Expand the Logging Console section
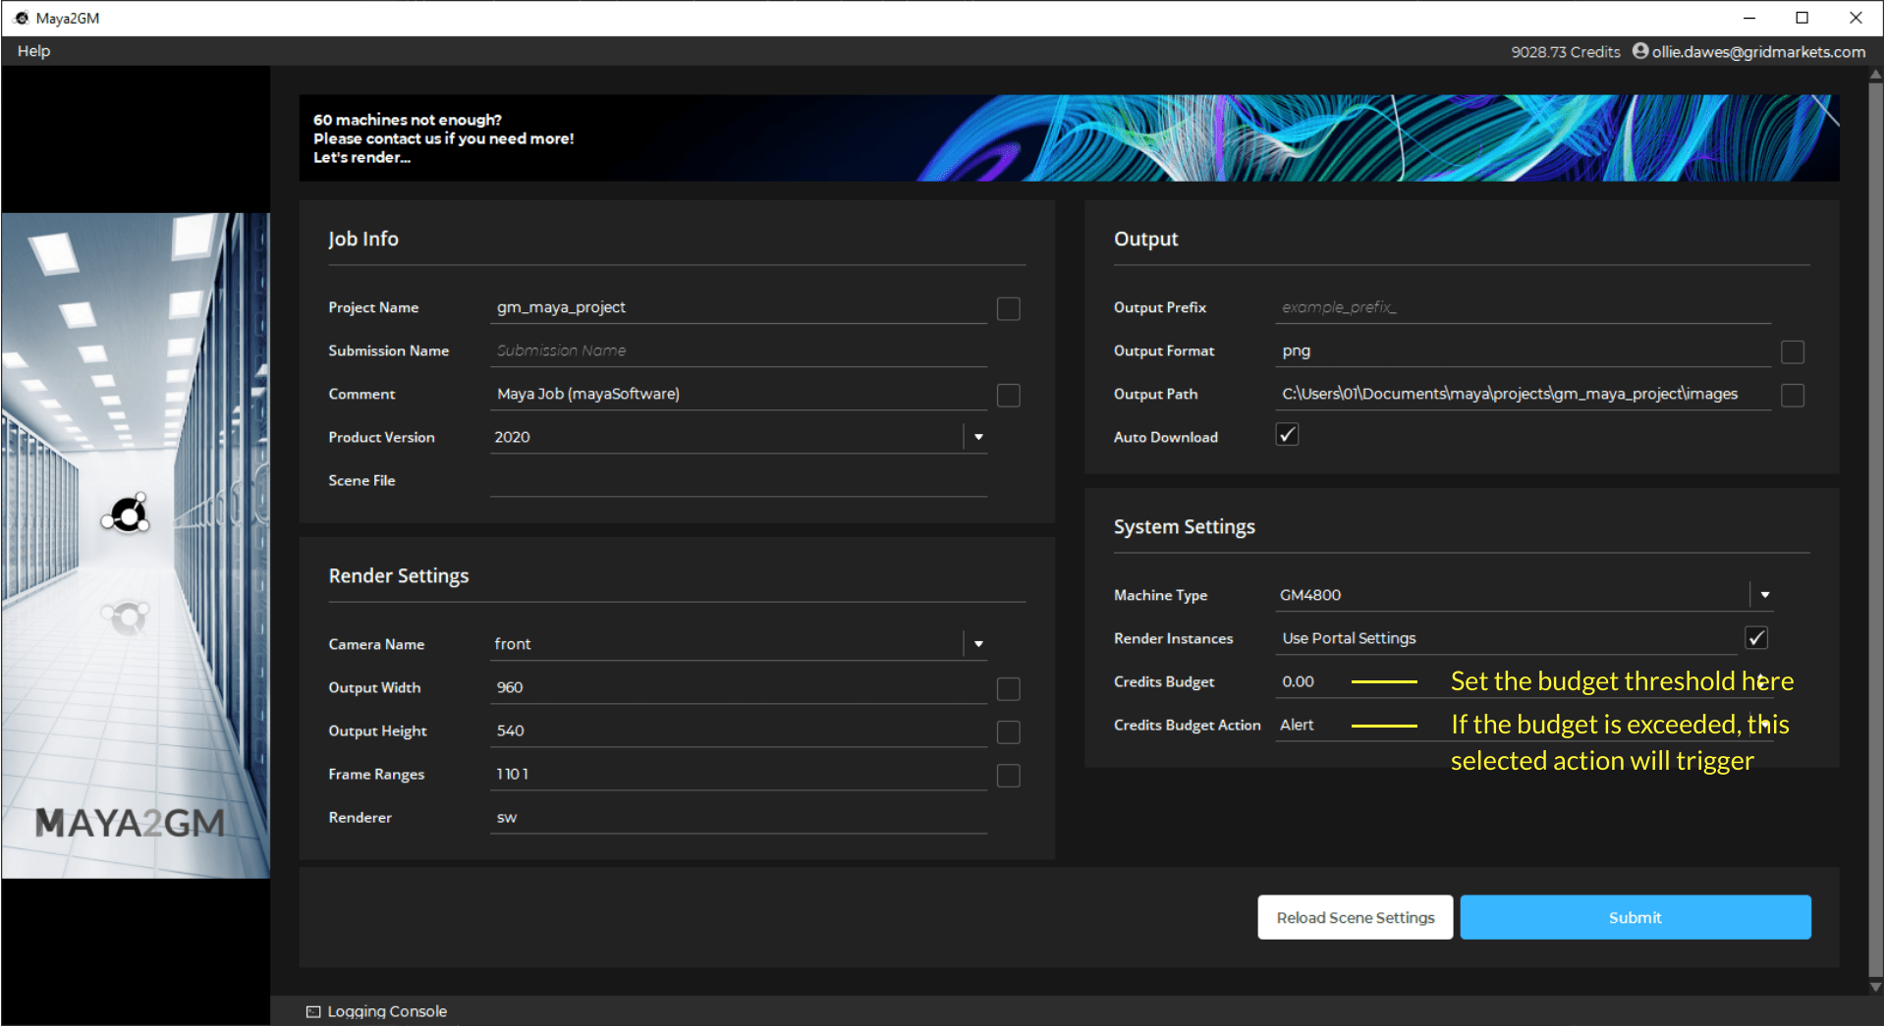Screen dimensions: 1886x1026 pos(386,1011)
